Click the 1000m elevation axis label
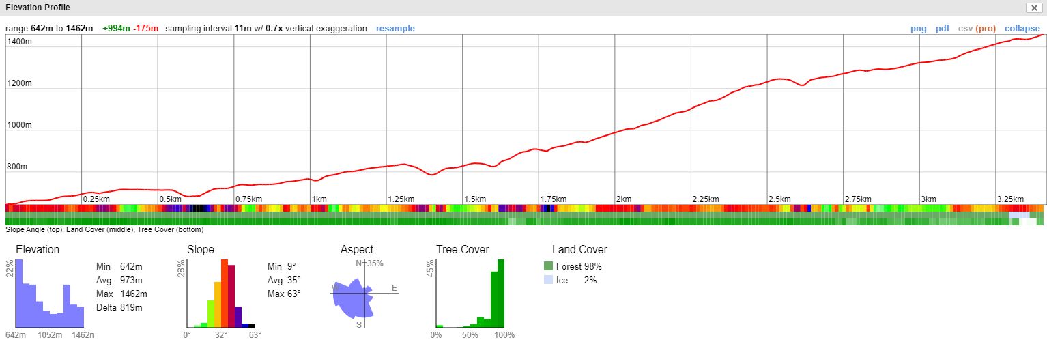 point(19,125)
